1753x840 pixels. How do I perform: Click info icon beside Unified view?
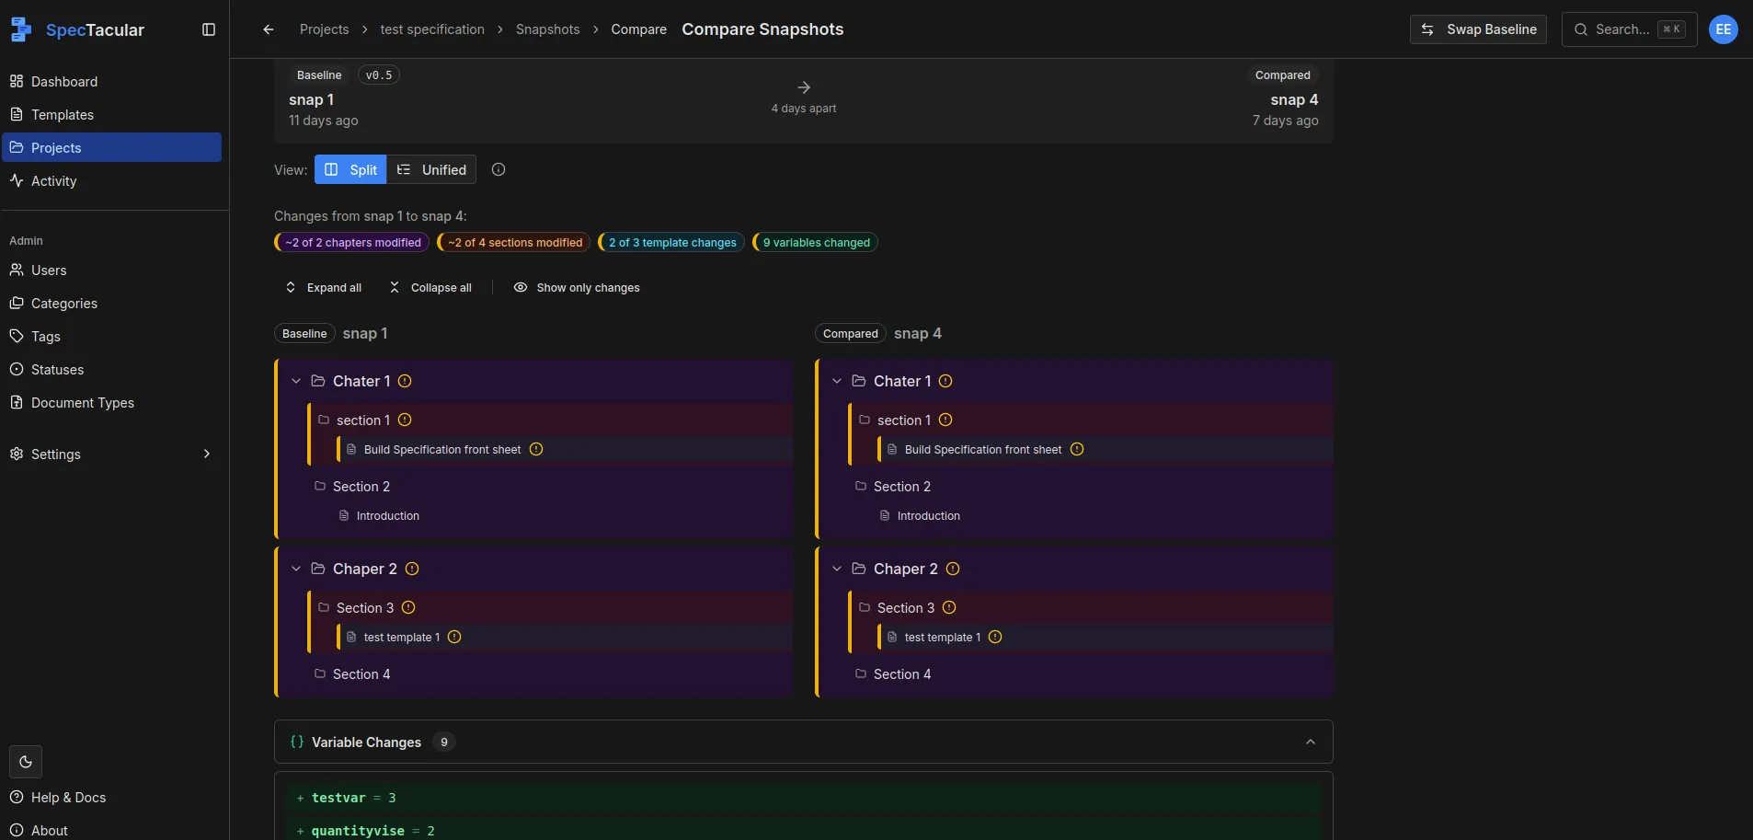point(498,169)
